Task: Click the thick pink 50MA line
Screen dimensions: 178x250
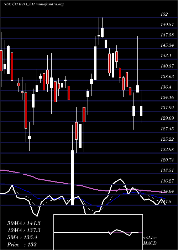Action: (x=83, y=186)
